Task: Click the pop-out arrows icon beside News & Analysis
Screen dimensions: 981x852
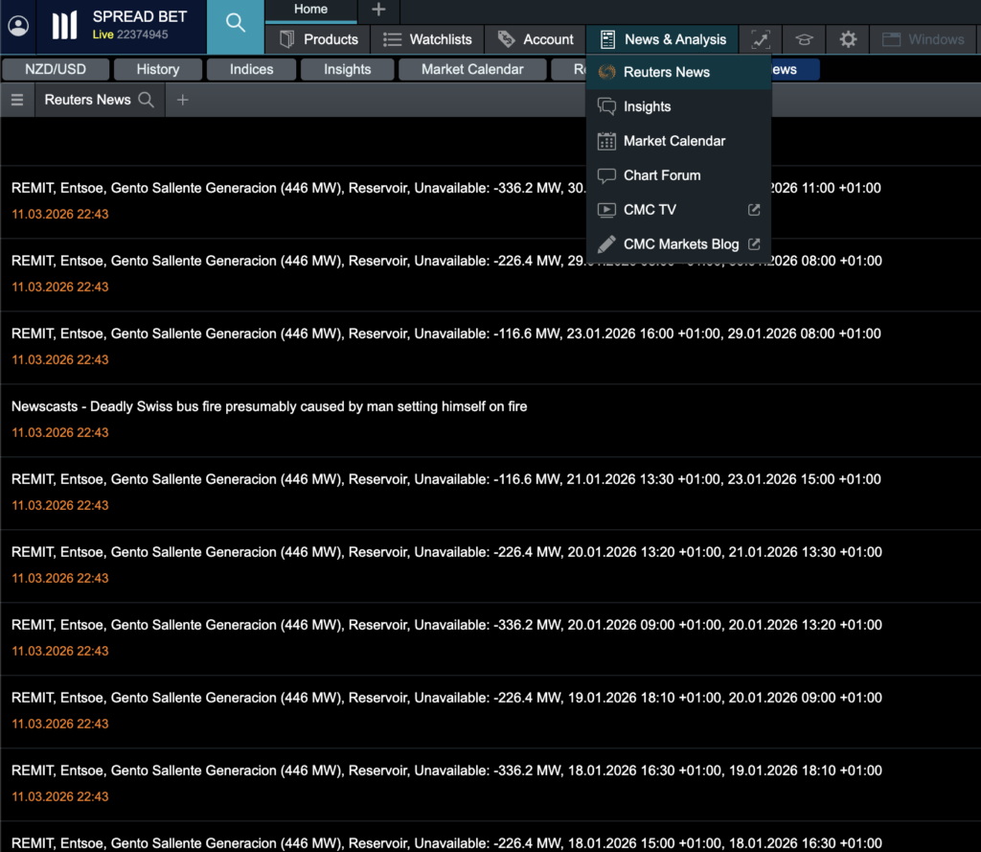Action: (x=760, y=39)
